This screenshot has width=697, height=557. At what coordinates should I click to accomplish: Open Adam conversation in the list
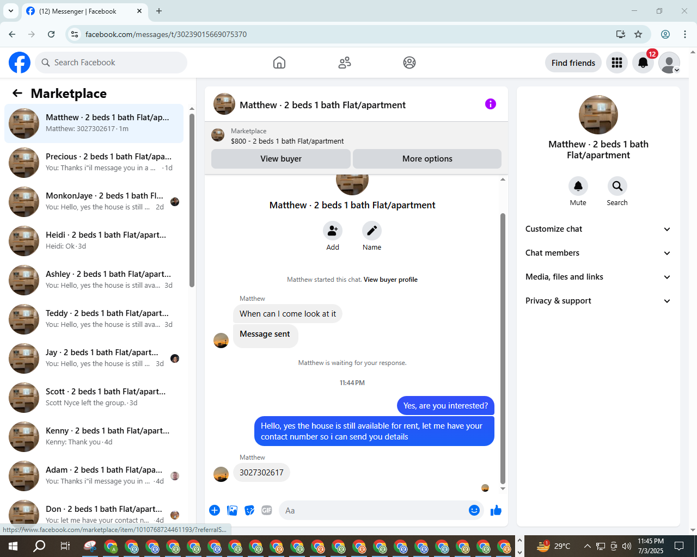coord(94,476)
